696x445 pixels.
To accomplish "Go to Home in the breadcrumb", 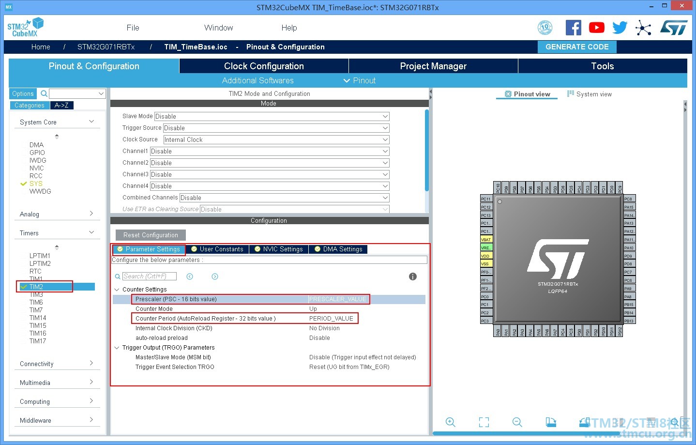I will point(41,47).
